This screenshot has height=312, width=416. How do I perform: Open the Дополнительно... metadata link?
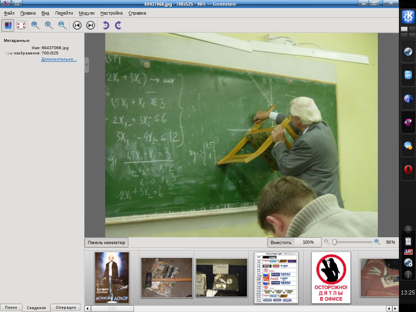(x=59, y=59)
